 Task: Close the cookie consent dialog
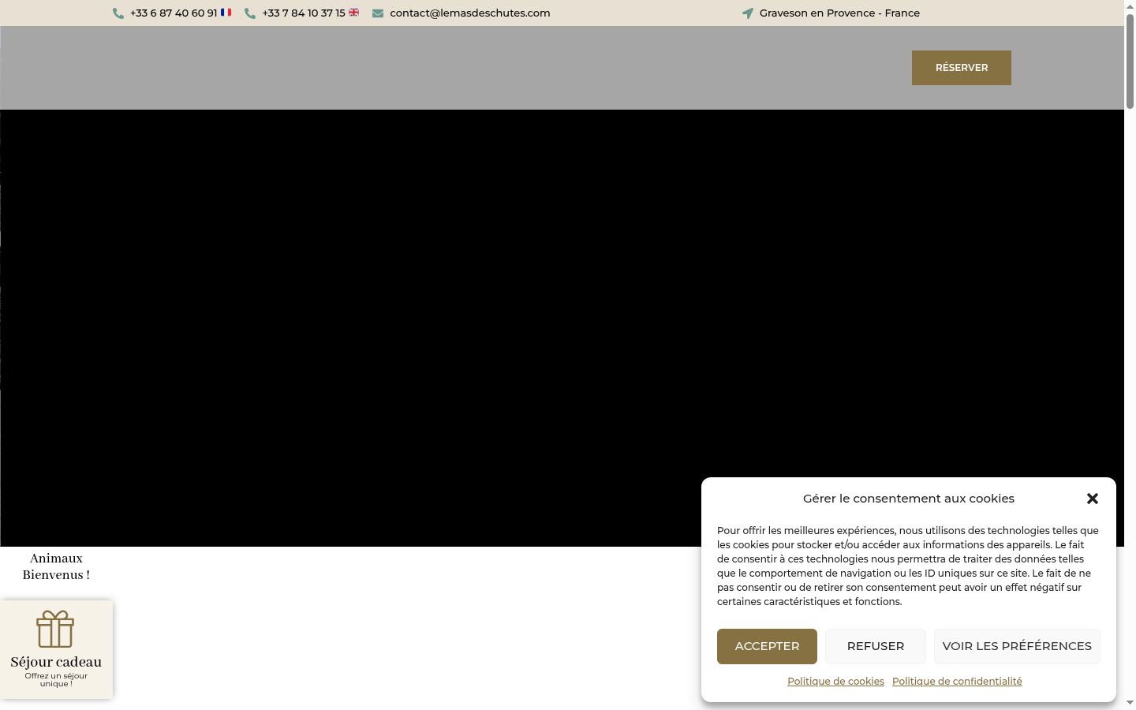[x=1093, y=499]
